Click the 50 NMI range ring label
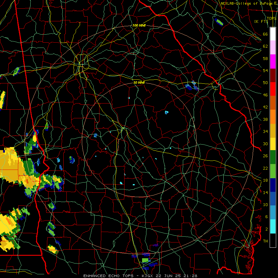 pos(139,82)
